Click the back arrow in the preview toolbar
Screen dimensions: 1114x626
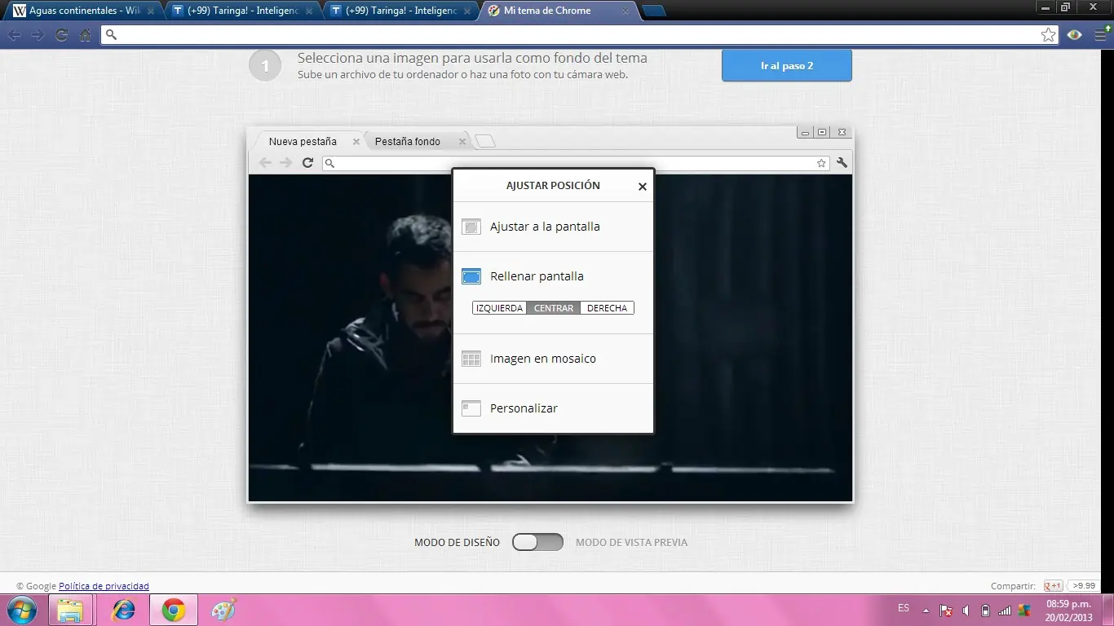click(x=265, y=163)
